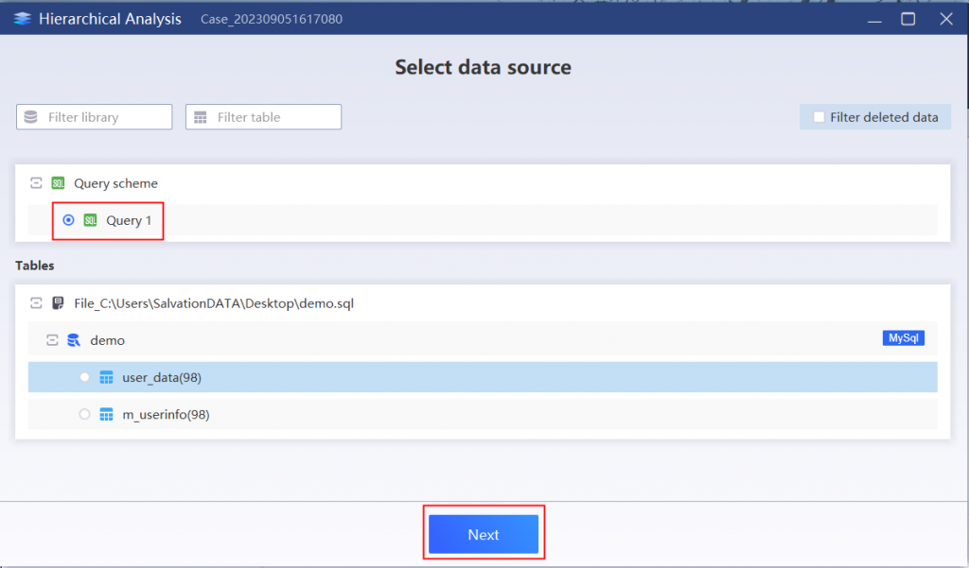The height and width of the screenshot is (568, 969).
Task: Collapse the Query scheme section
Action: point(36,183)
